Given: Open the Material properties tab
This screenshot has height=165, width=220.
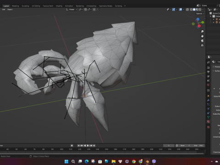Looking at the screenshot, I should pos(209,121).
